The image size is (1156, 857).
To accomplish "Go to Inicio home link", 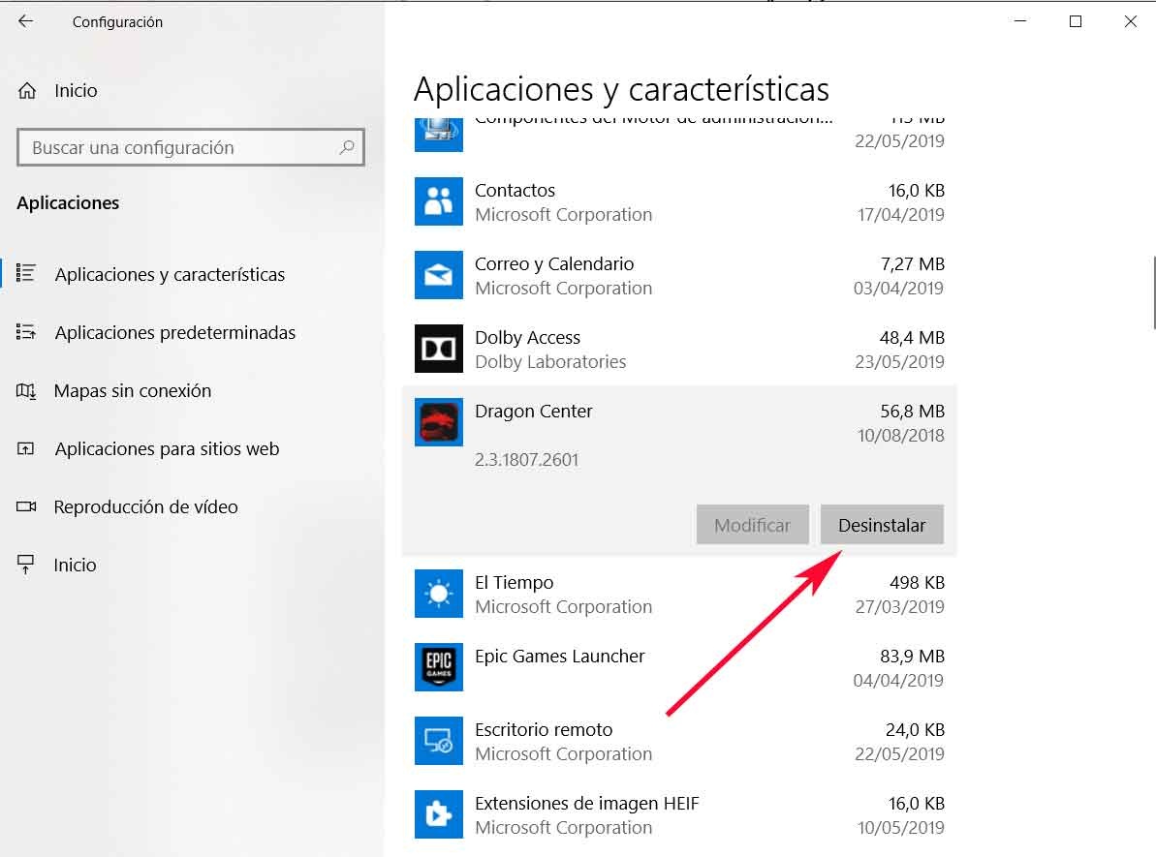I will tap(76, 91).
